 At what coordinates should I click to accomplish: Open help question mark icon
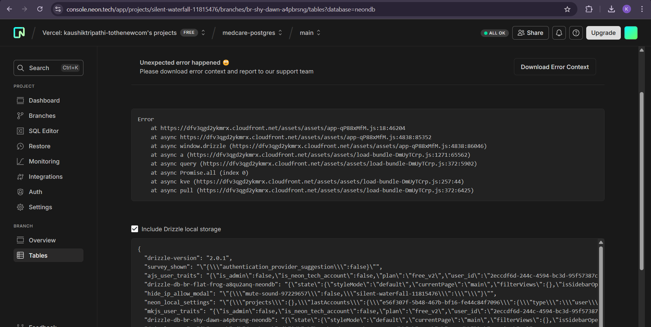[576, 33]
